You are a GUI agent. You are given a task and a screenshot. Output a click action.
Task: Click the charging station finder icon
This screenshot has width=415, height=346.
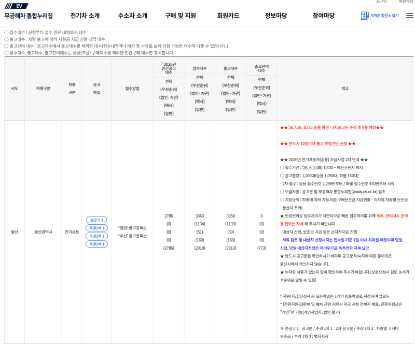pos(365,16)
